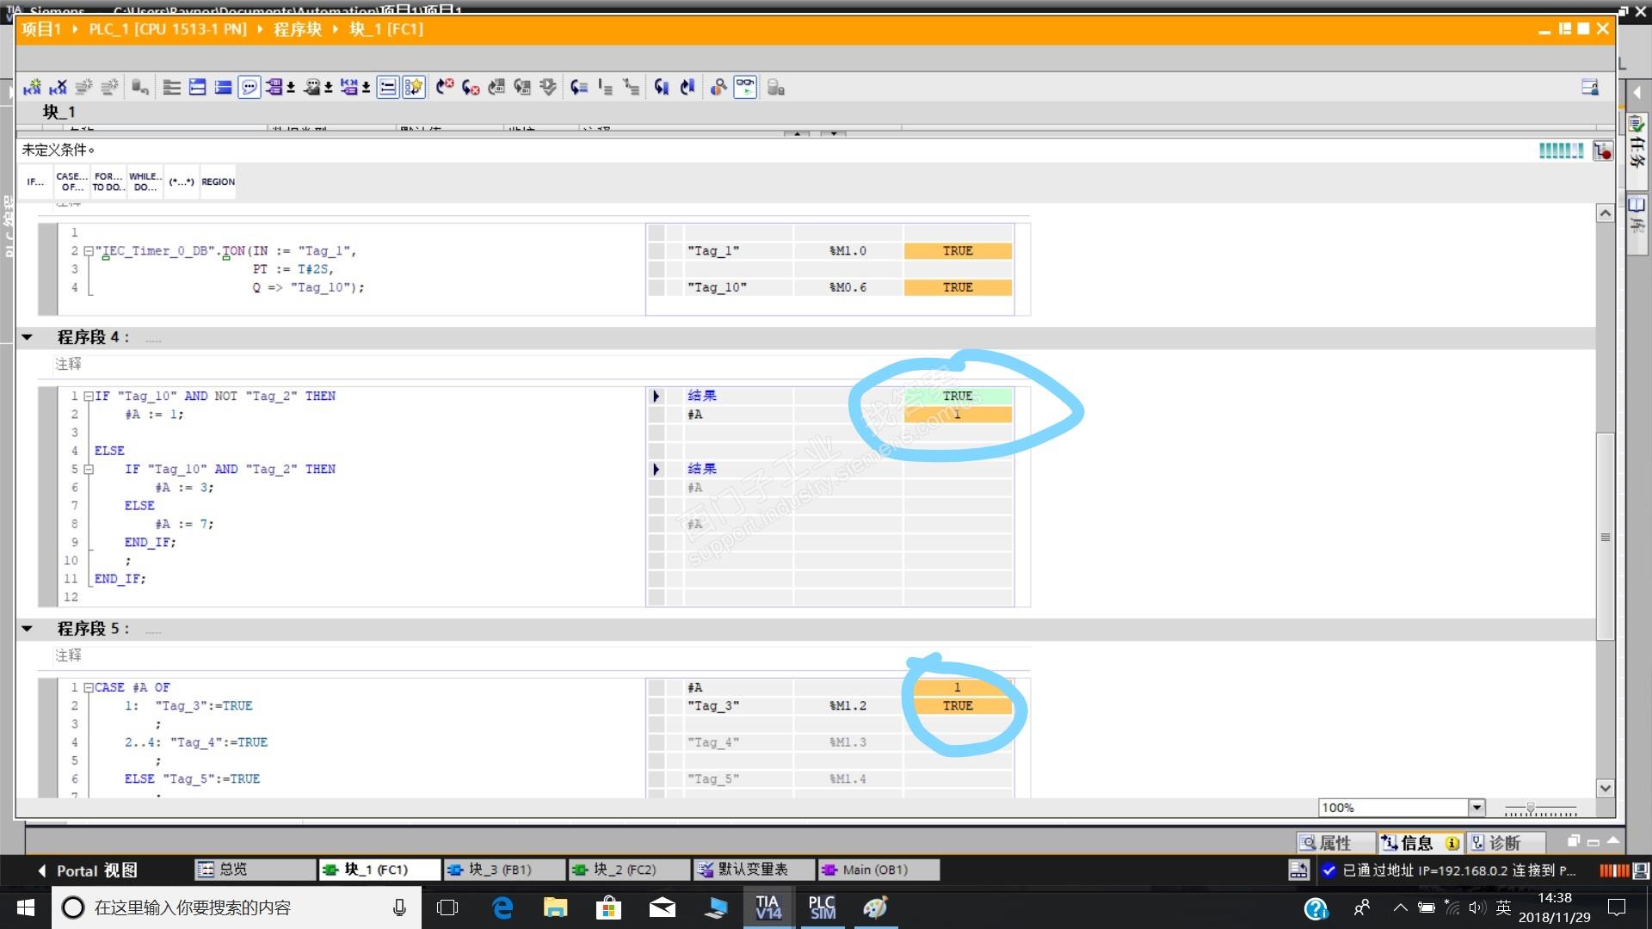
Task: Toggle the favorites display star icon
Action: [414, 87]
